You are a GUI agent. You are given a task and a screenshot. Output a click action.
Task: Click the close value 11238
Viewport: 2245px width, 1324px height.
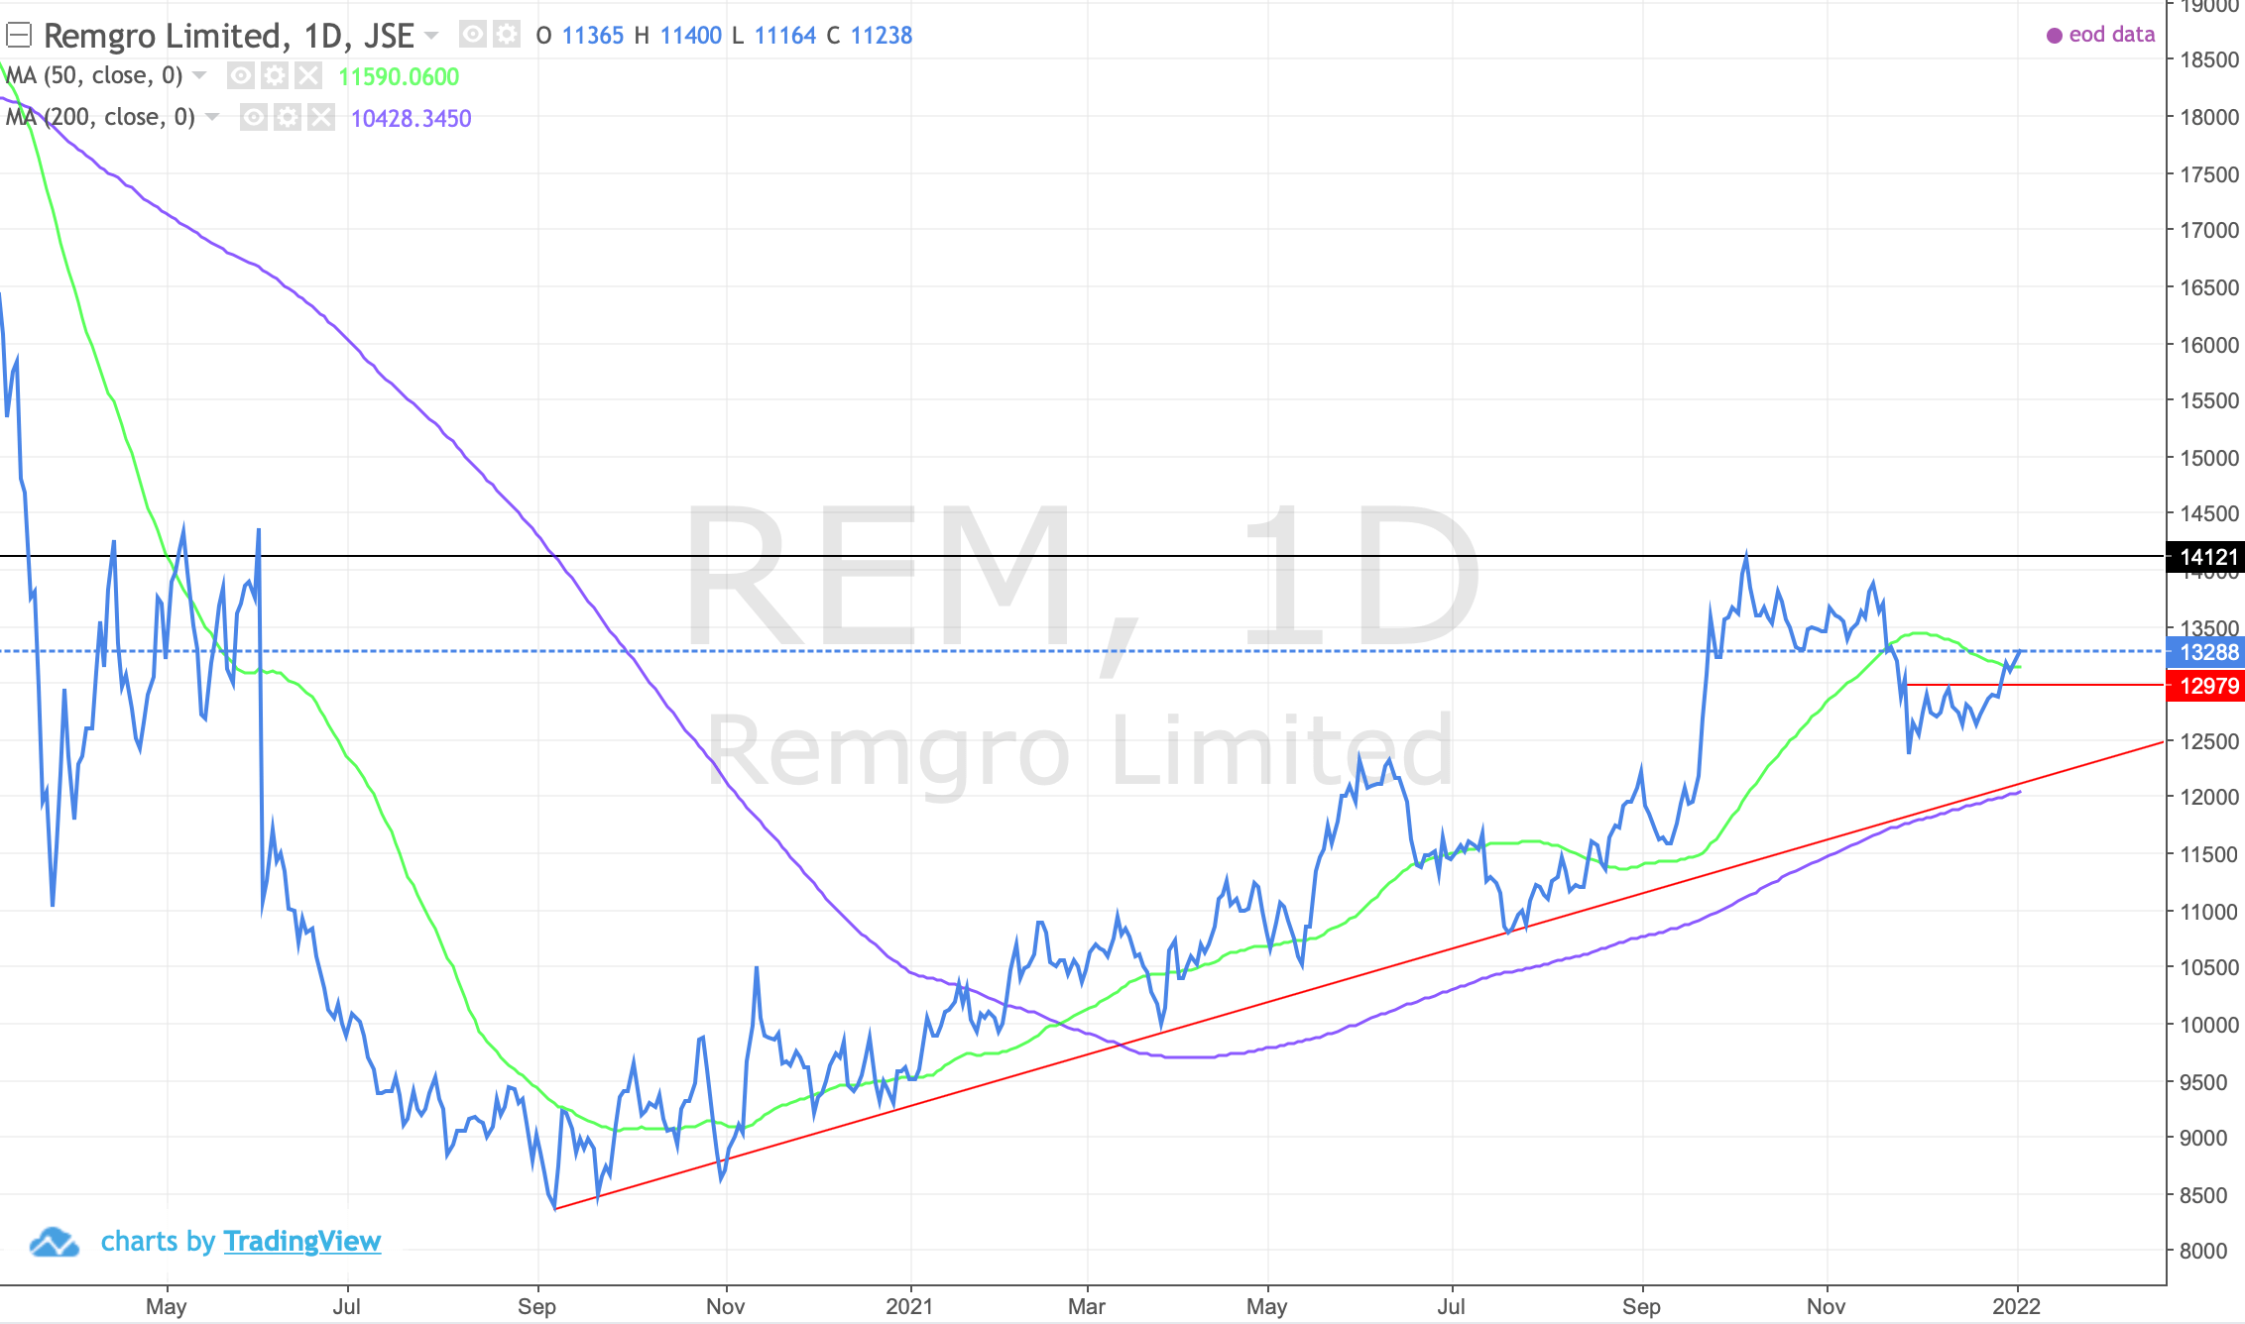pyautogui.click(x=882, y=36)
